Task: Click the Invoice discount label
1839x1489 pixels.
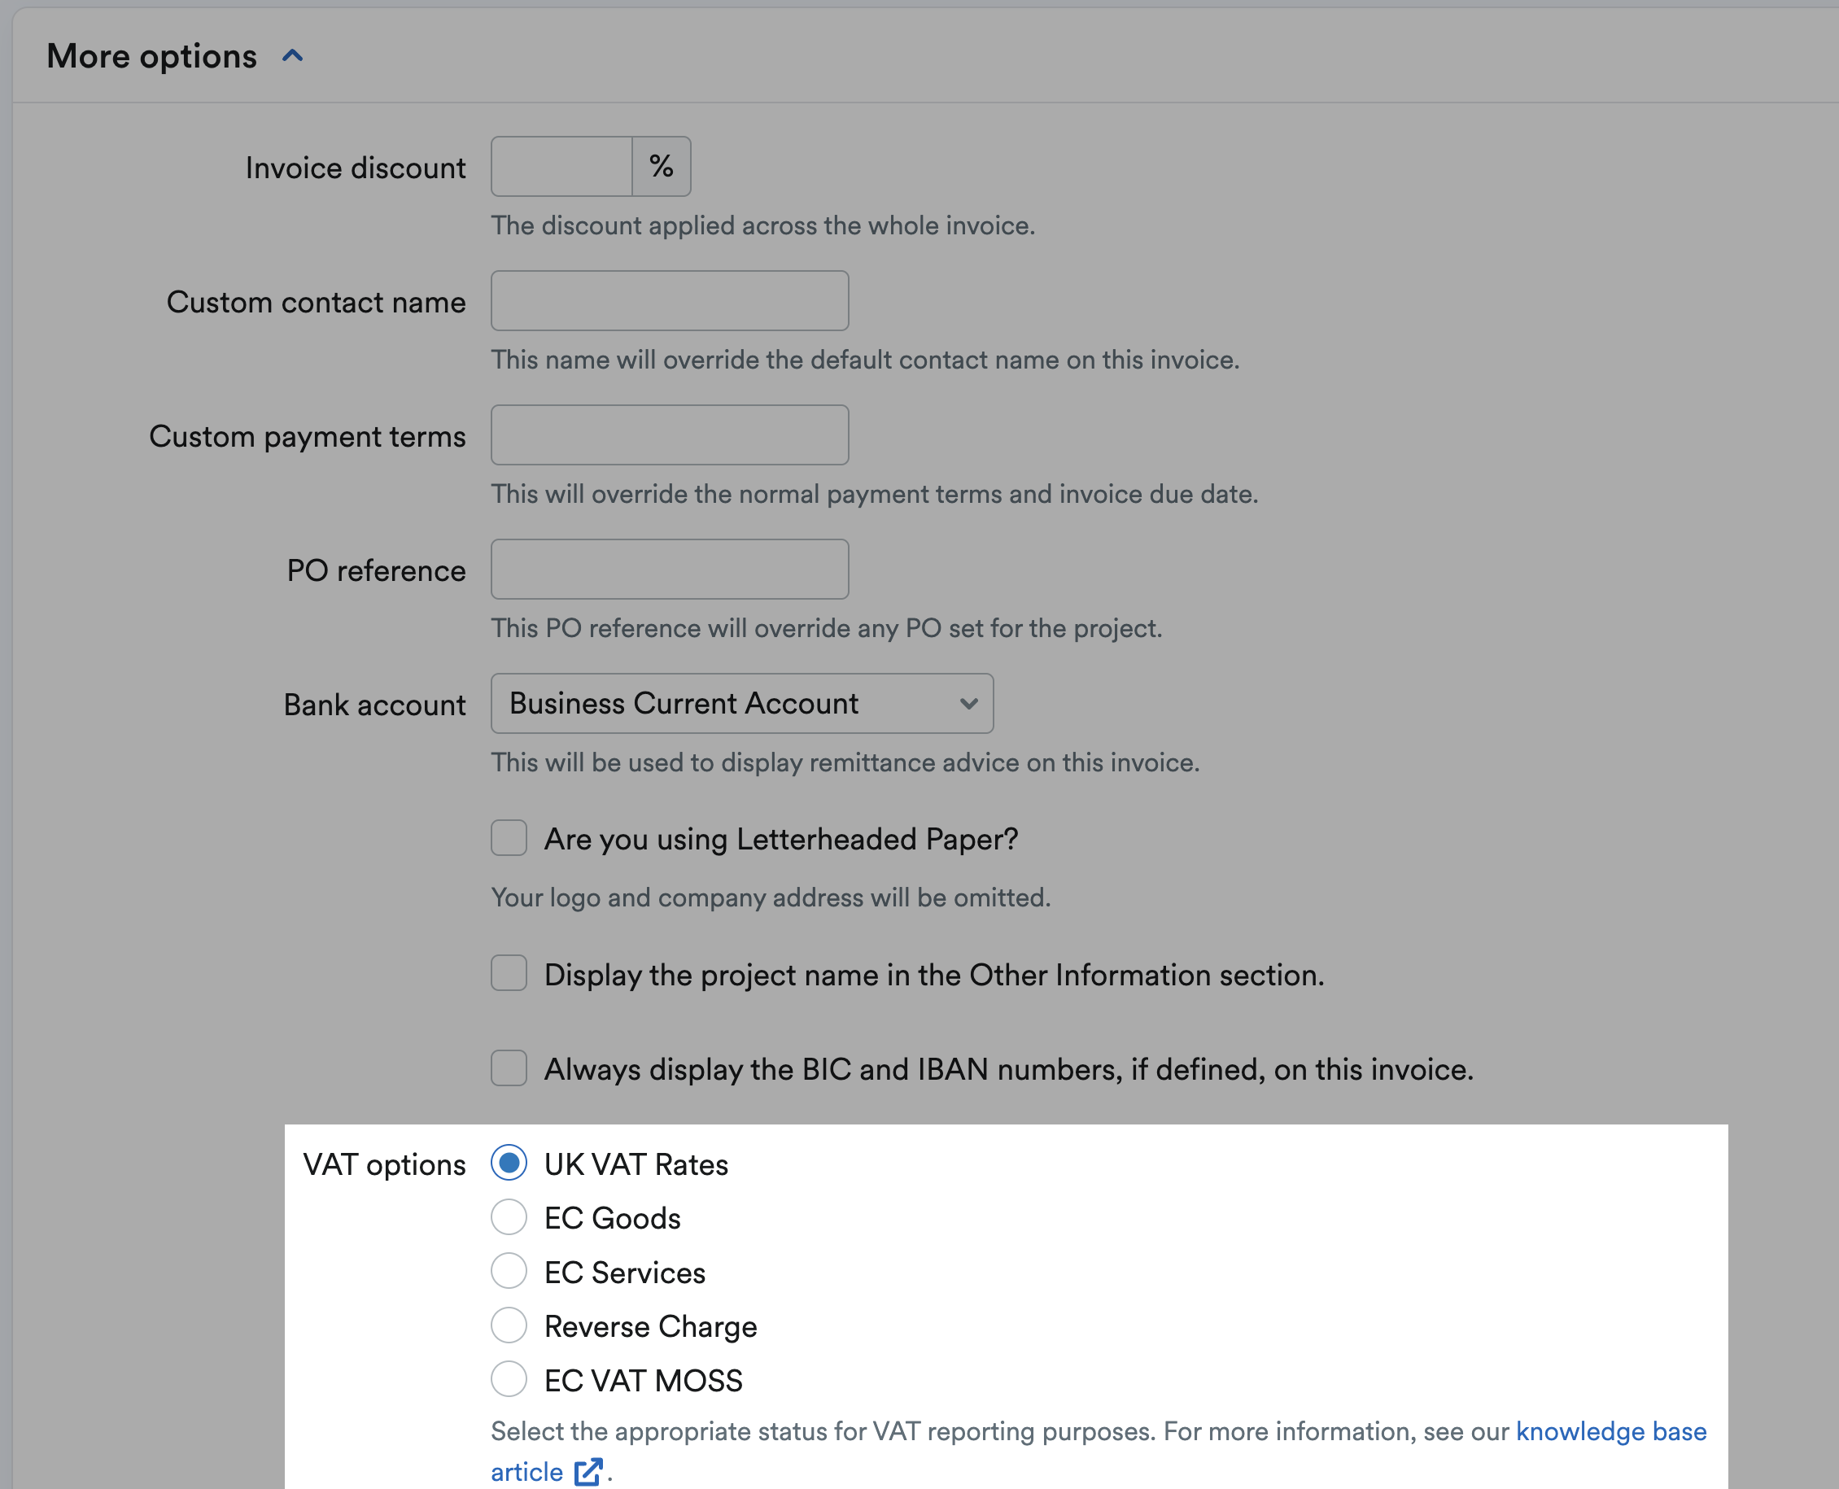Action: (355, 168)
